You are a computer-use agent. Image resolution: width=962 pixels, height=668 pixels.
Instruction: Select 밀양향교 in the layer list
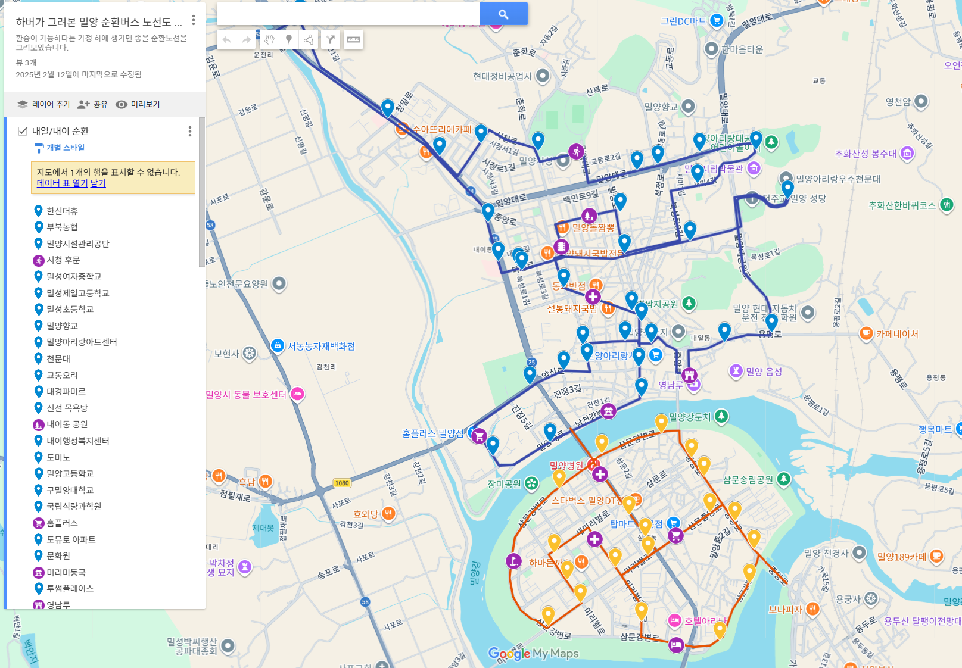click(62, 326)
